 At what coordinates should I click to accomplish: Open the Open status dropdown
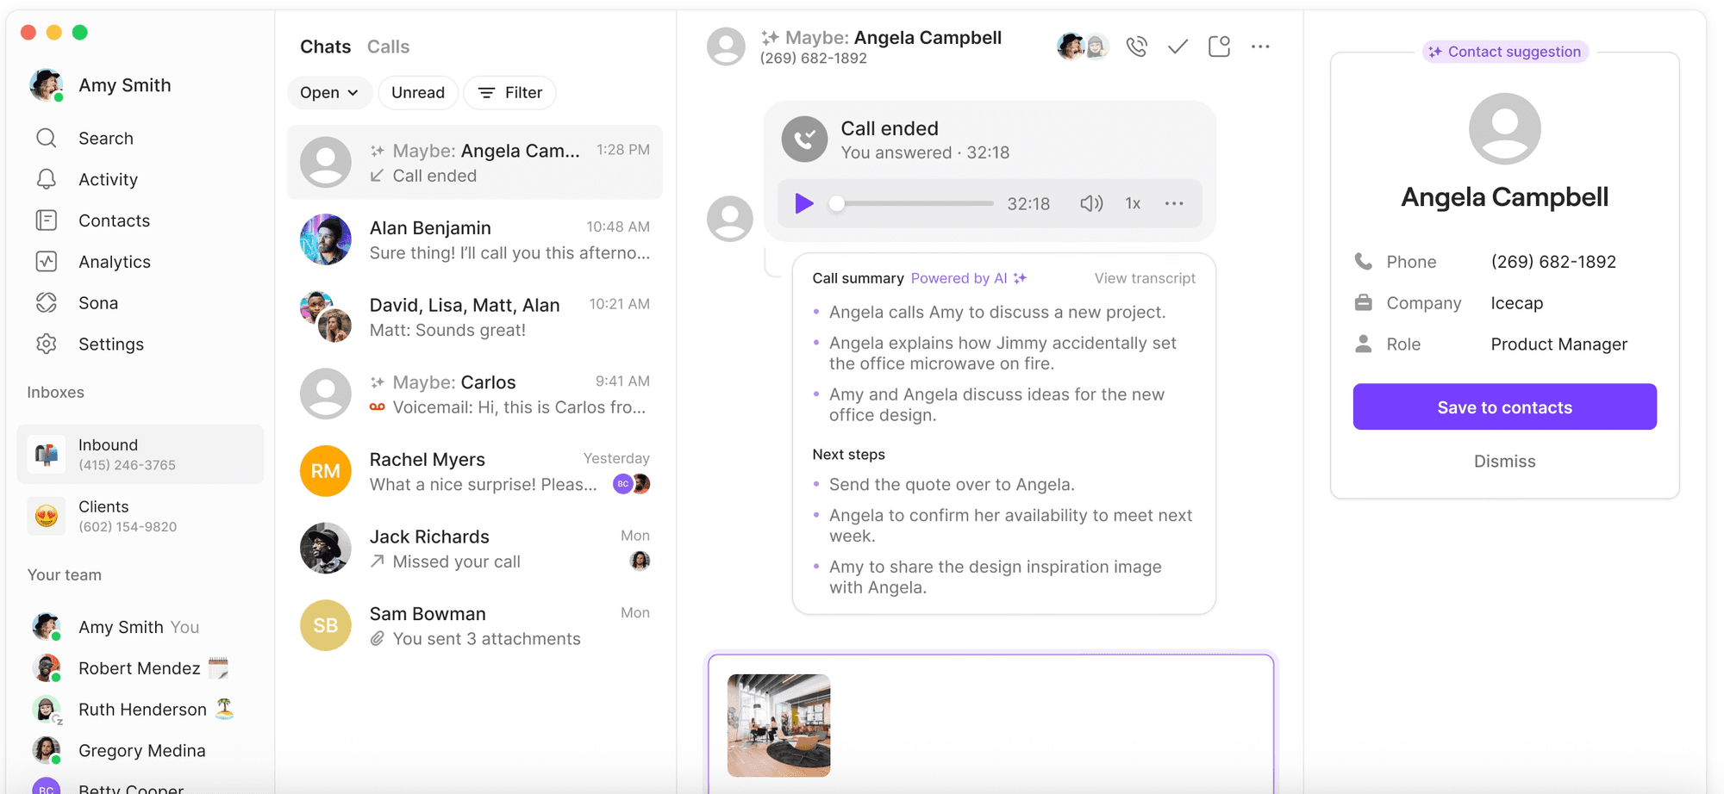[329, 93]
